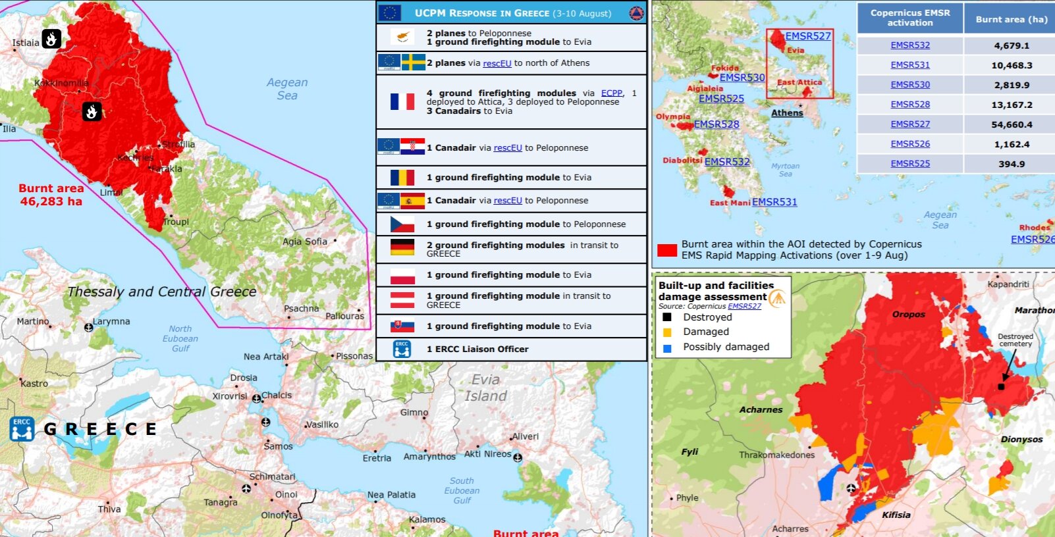The image size is (1055, 537).
Task: Click the EU flag in the UCPM header
Action: click(x=389, y=13)
